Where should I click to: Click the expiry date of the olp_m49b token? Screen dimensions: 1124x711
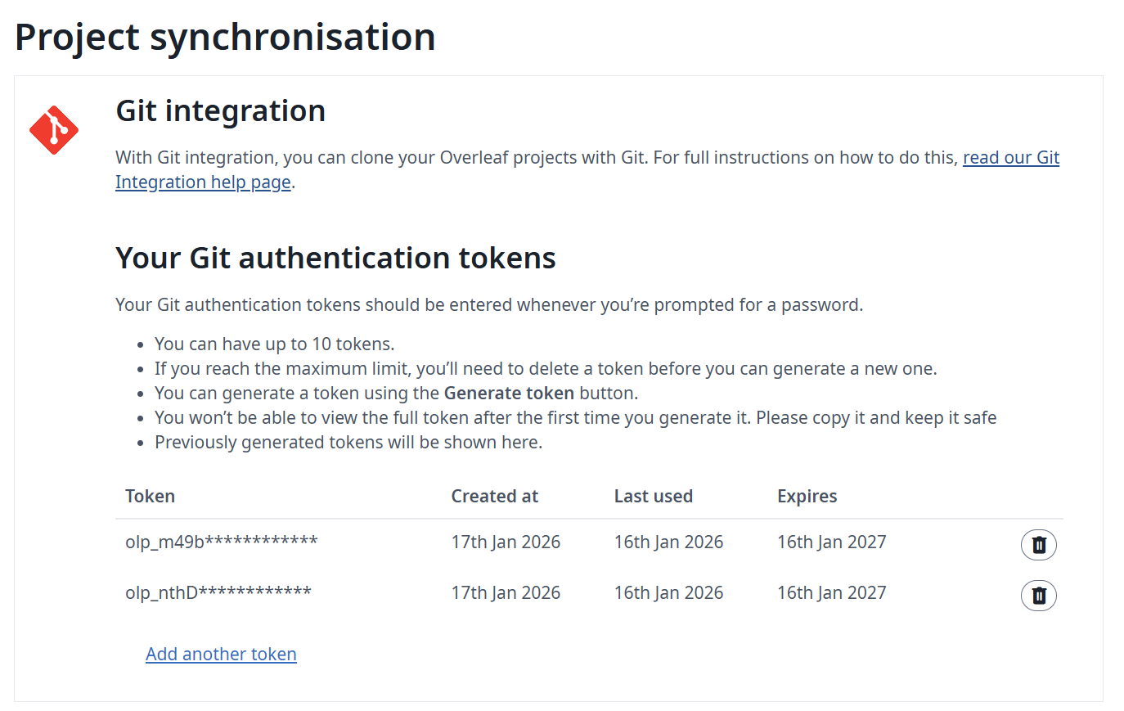pyautogui.click(x=831, y=542)
